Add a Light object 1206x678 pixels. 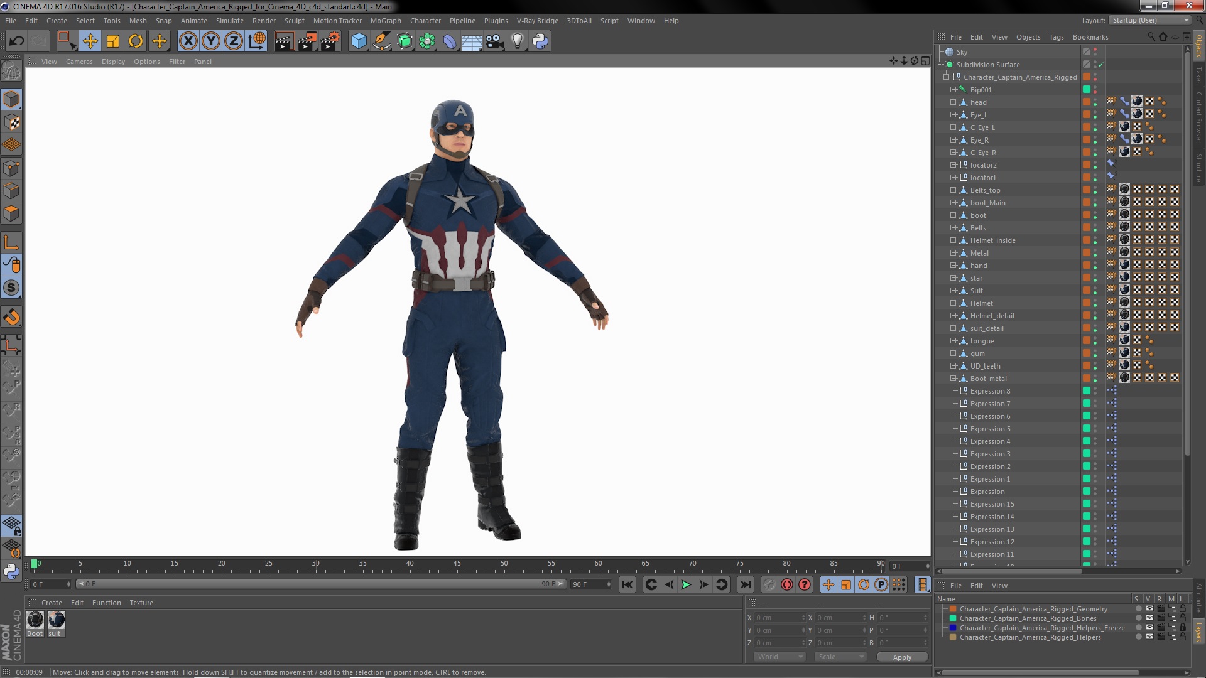[x=517, y=41]
